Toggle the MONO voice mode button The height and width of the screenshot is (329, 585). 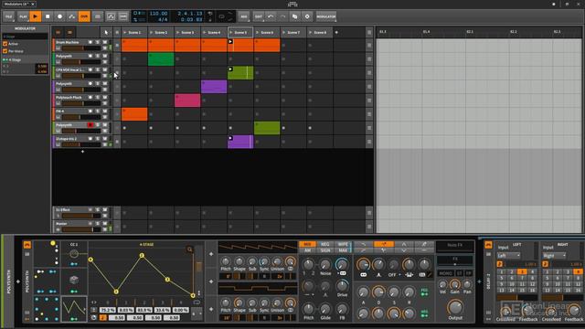445,273
